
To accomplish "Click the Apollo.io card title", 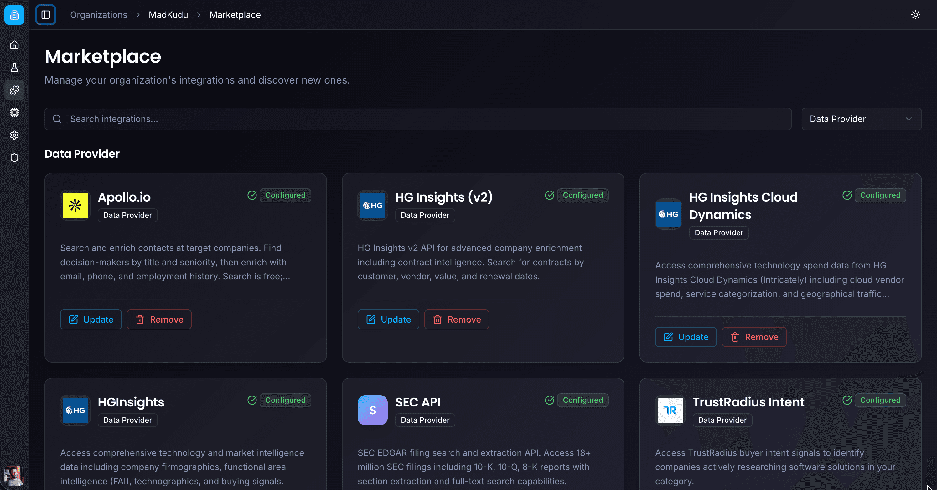I will (x=124, y=197).
